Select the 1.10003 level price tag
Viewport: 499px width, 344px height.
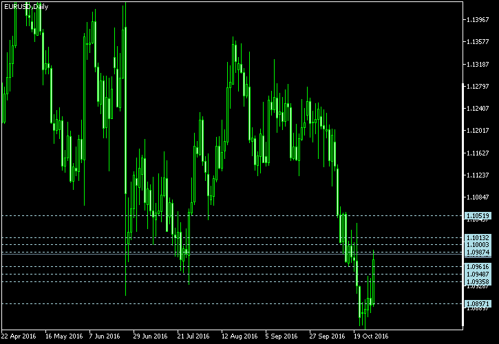tap(478, 245)
